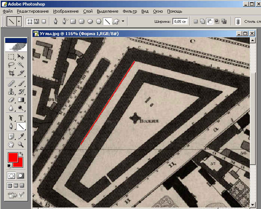
Task: Pick the Crop tool
Action: click(12, 73)
